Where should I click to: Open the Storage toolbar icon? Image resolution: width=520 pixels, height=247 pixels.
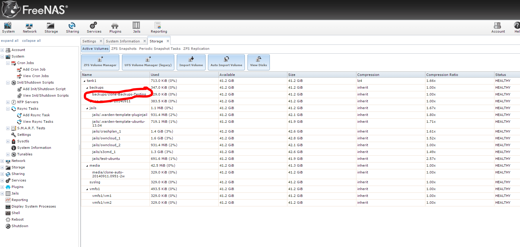(x=51, y=28)
